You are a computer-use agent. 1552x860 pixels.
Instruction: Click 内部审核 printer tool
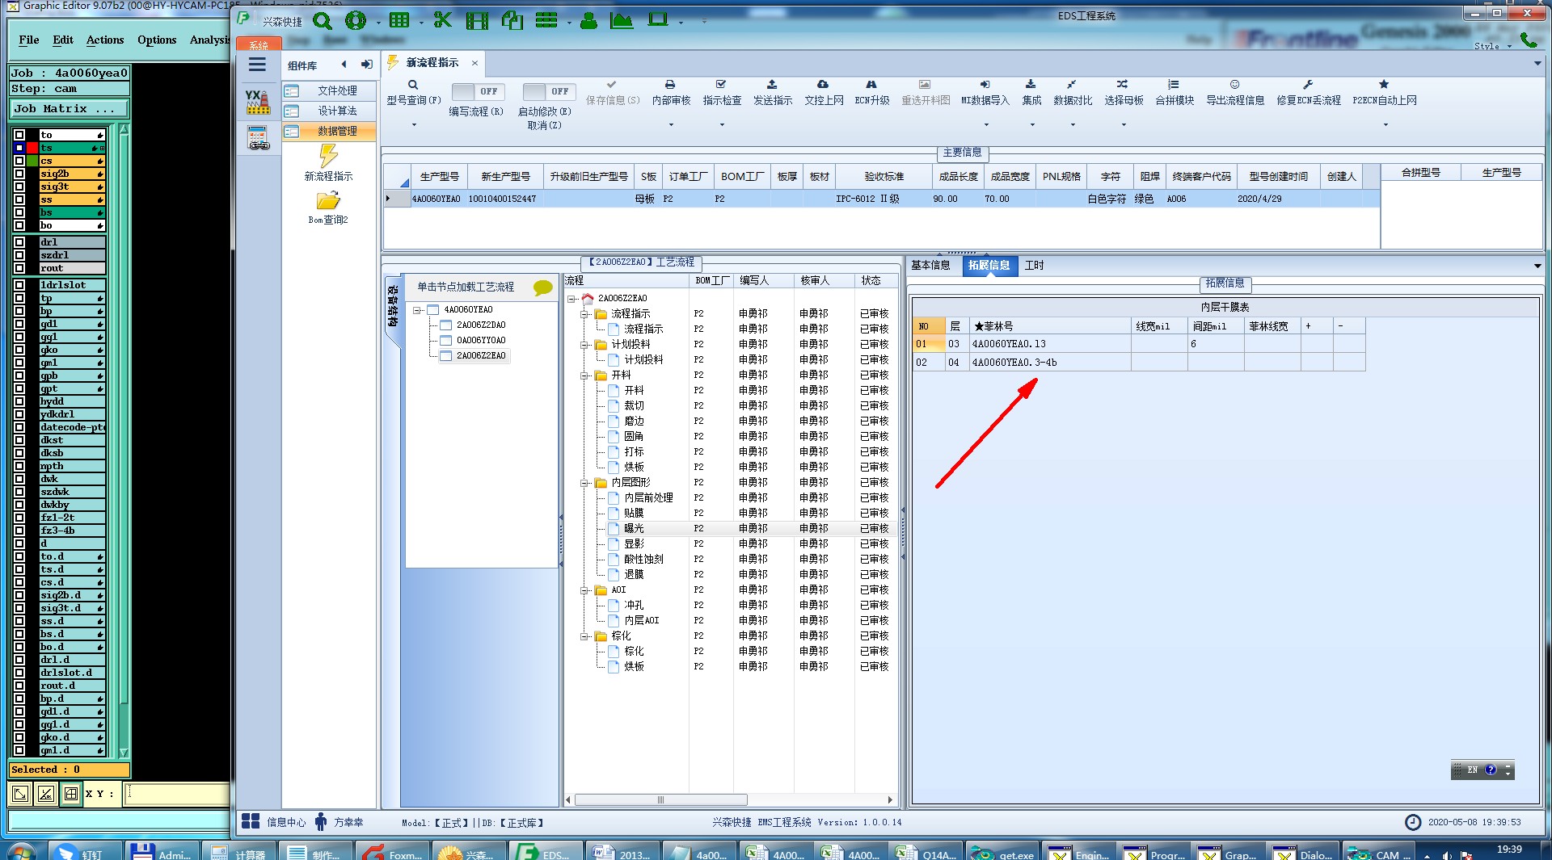pyautogui.click(x=671, y=93)
